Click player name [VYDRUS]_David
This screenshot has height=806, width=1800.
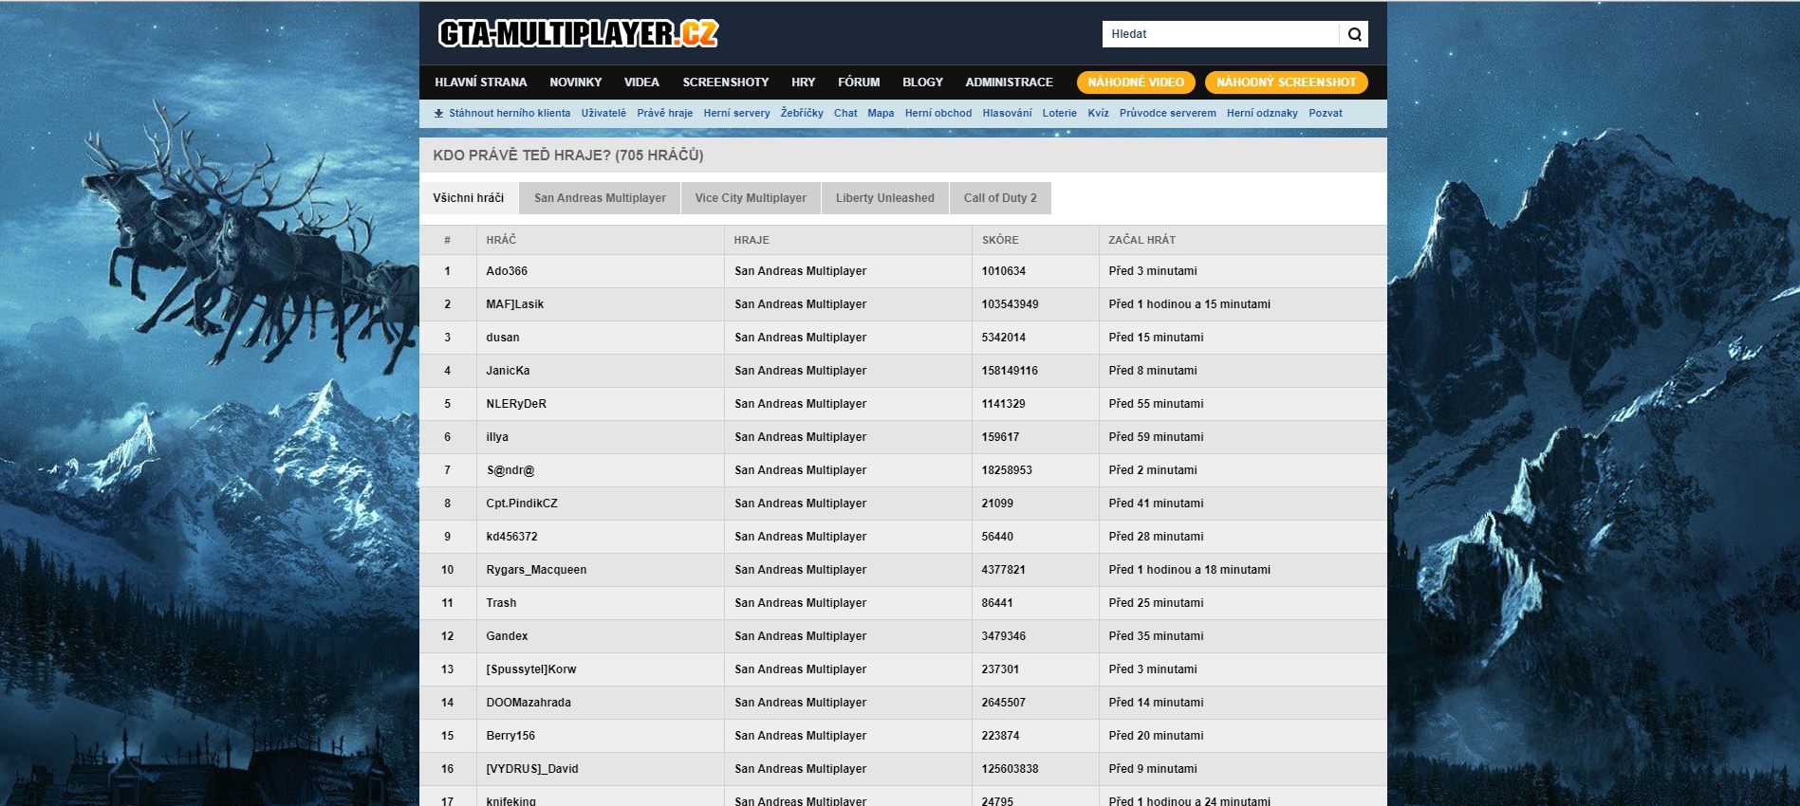click(x=532, y=769)
